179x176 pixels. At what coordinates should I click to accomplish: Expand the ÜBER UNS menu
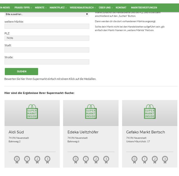[x=106, y=8]
